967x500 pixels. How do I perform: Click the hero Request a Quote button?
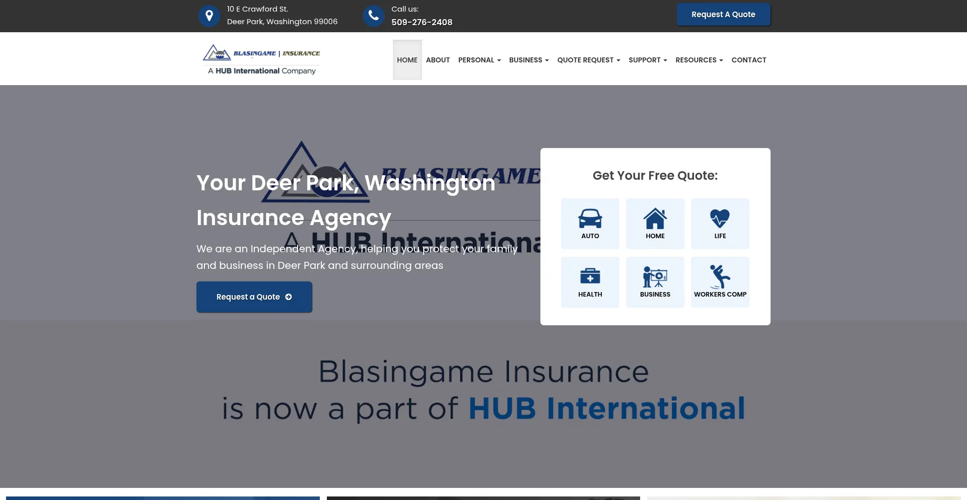tap(254, 297)
